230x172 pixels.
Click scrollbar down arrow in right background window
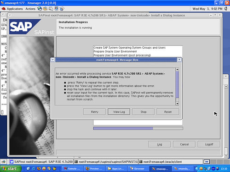pyautogui.click(x=226, y=156)
